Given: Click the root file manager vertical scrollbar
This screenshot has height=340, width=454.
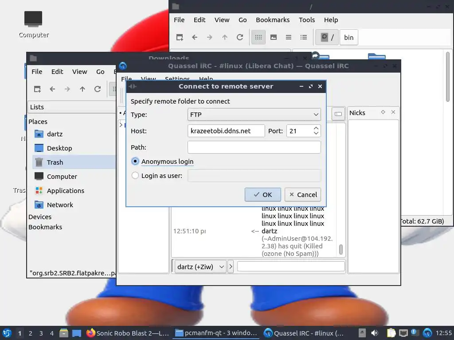Looking at the screenshot, I should tap(448, 77).
